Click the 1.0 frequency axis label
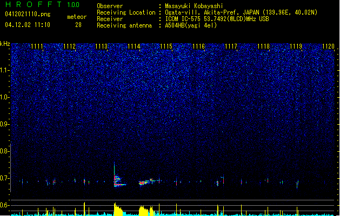Image resolution: width=340 pixels, height=216 pixels. point(4,97)
